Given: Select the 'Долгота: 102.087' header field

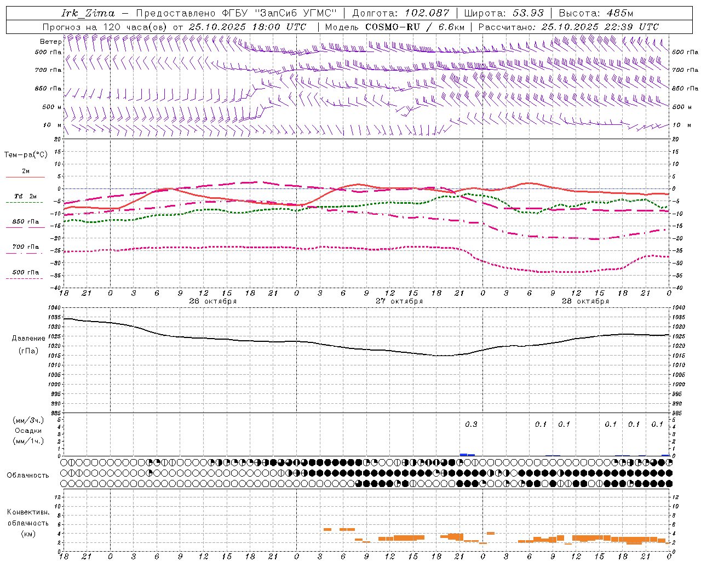Looking at the screenshot, I should click(x=401, y=13).
